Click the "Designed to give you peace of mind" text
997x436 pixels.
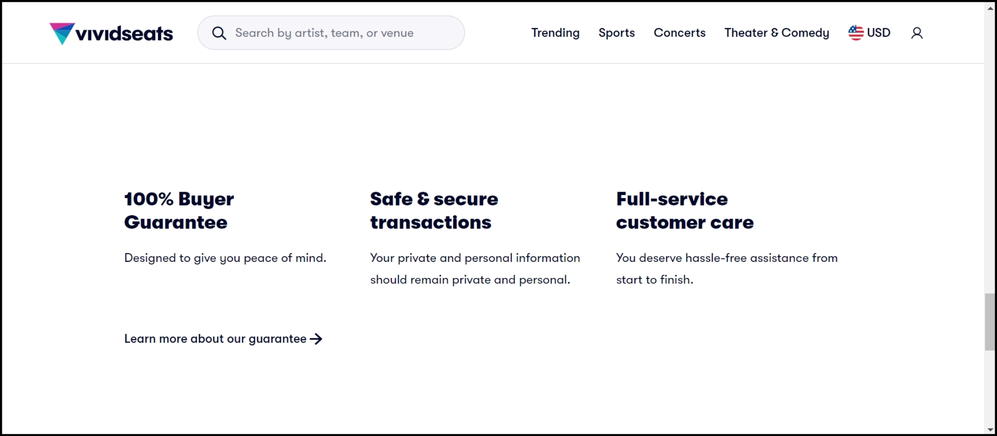[225, 258]
